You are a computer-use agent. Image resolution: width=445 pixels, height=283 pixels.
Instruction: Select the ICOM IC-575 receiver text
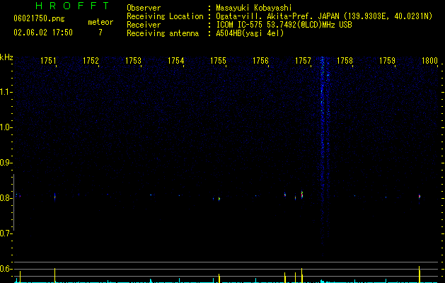coord(284,25)
